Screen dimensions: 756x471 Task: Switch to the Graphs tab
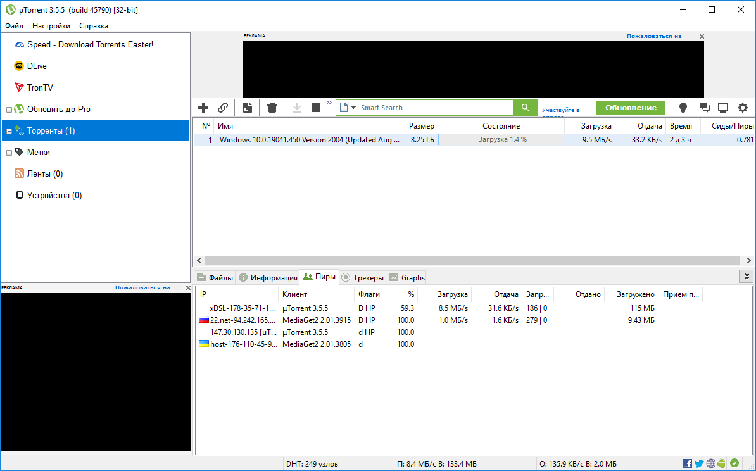(x=407, y=278)
